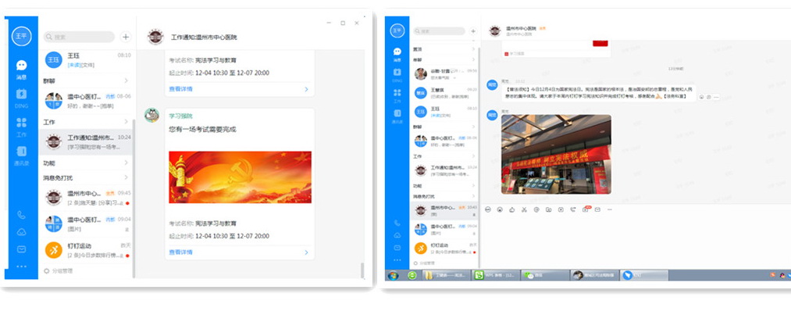Click the phone icon in the right window sidebar

397,223
